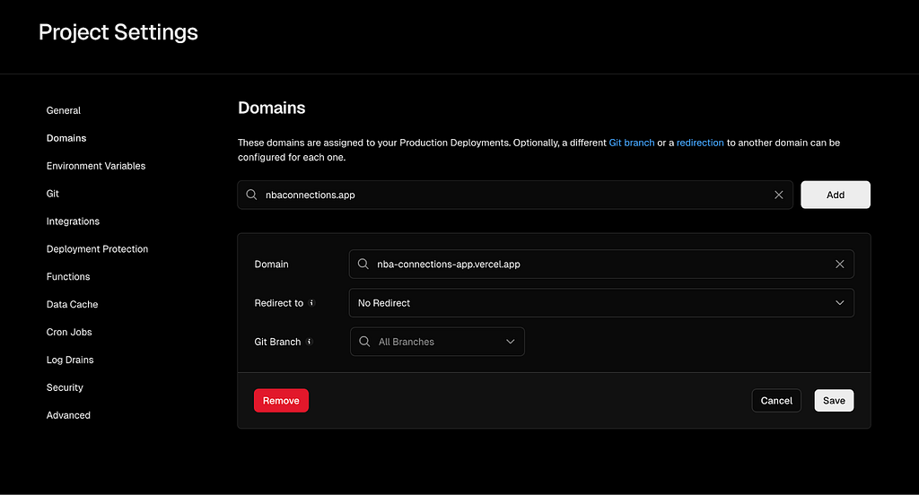This screenshot has width=919, height=495.
Task: Show the info tooltip beside Git Branch
Action: click(x=310, y=342)
